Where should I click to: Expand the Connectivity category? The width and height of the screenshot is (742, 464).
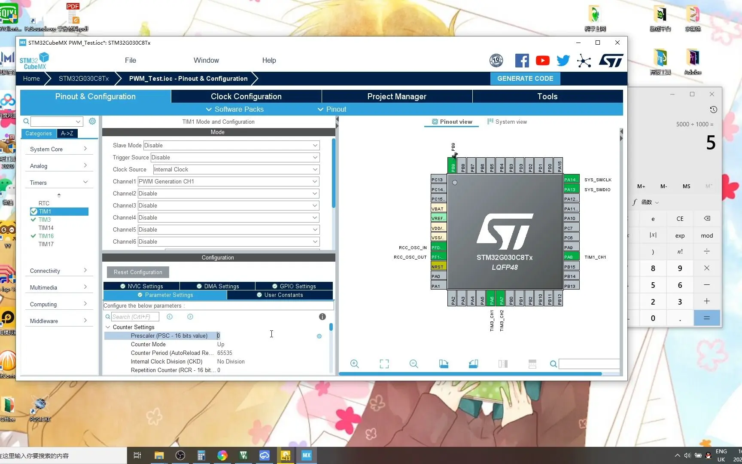[59, 271]
